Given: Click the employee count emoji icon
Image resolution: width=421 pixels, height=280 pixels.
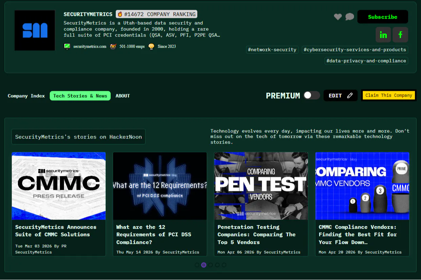Looking at the screenshot, I should (113, 46).
